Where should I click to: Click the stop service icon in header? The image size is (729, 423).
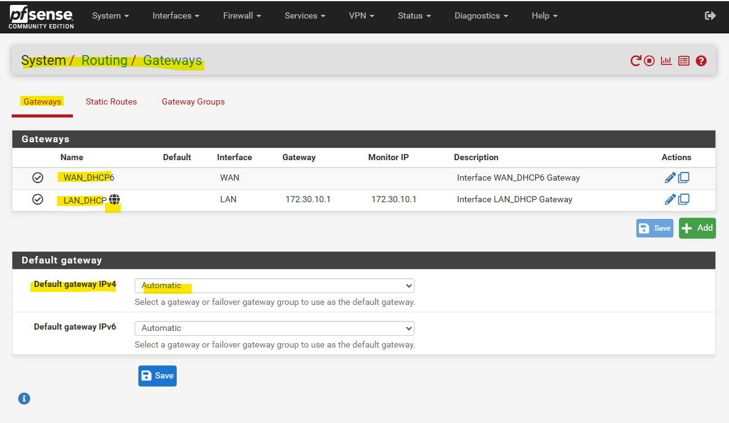(649, 61)
